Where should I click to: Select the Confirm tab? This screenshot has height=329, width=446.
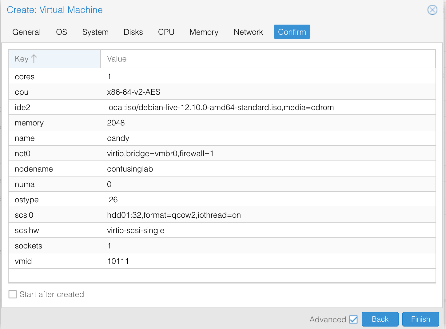coord(292,32)
